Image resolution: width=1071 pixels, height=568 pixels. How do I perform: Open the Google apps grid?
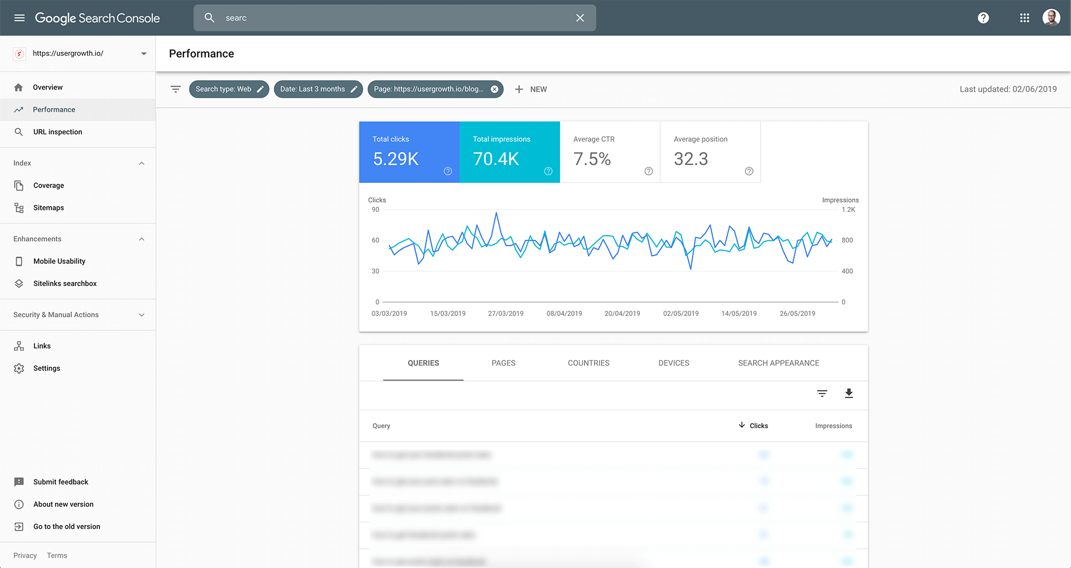pos(1025,18)
